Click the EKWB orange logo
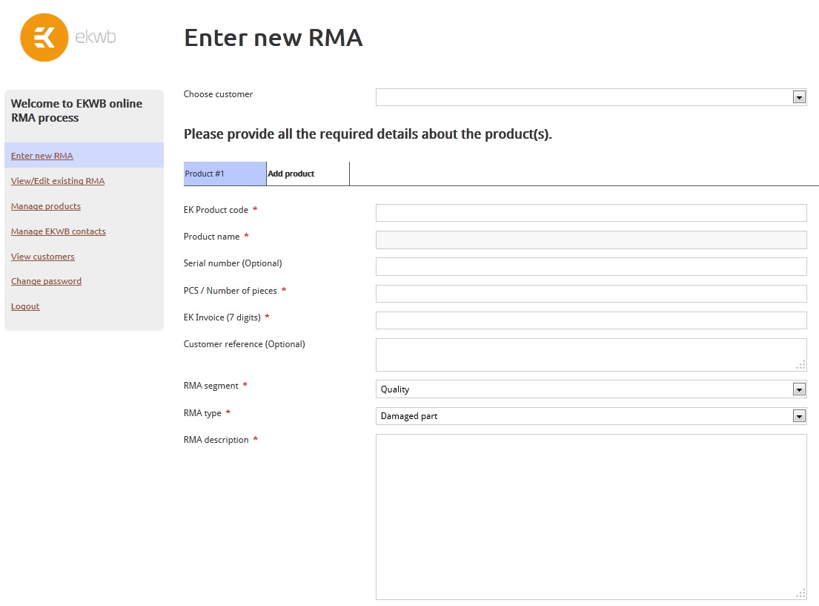819x606 pixels. tap(44, 37)
